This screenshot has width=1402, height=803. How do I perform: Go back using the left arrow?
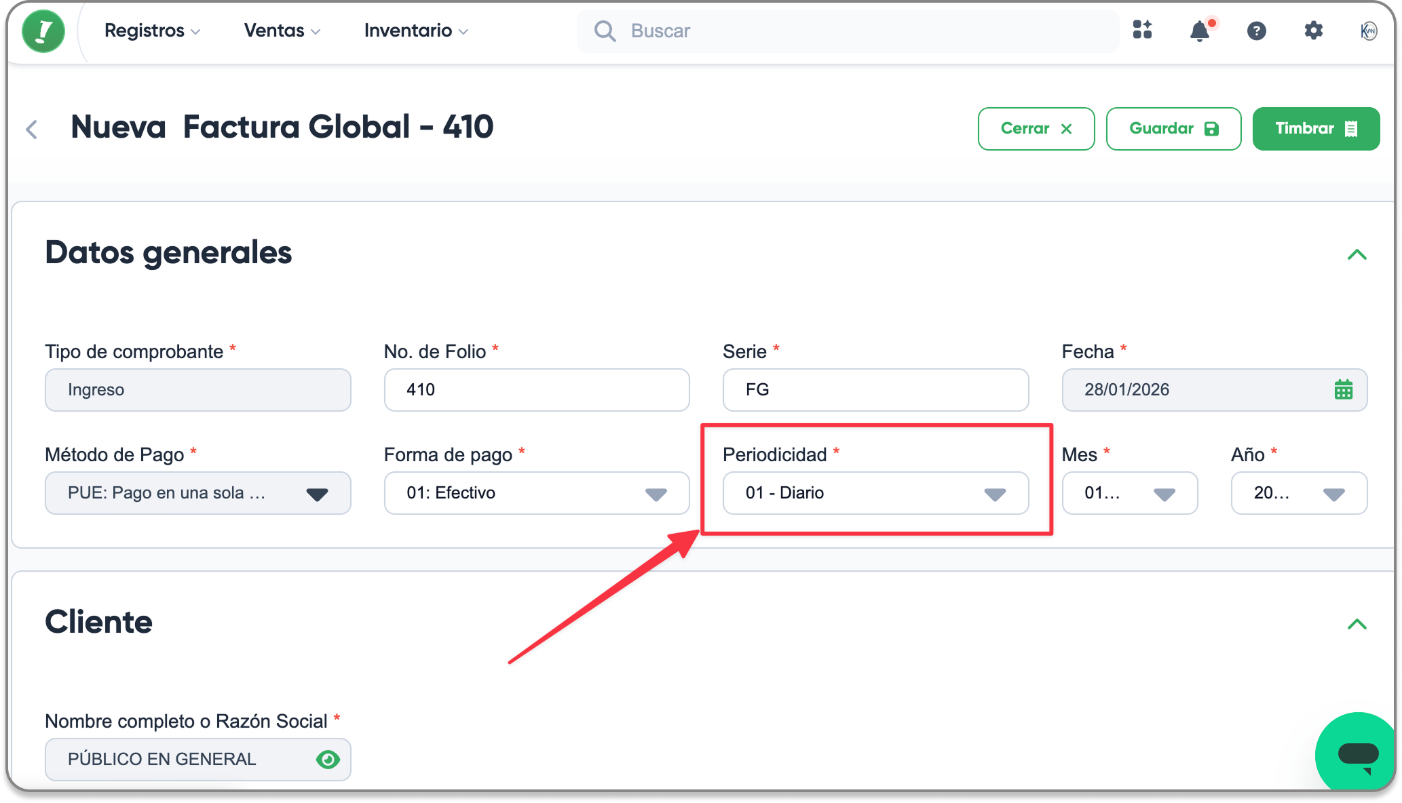pos(31,129)
